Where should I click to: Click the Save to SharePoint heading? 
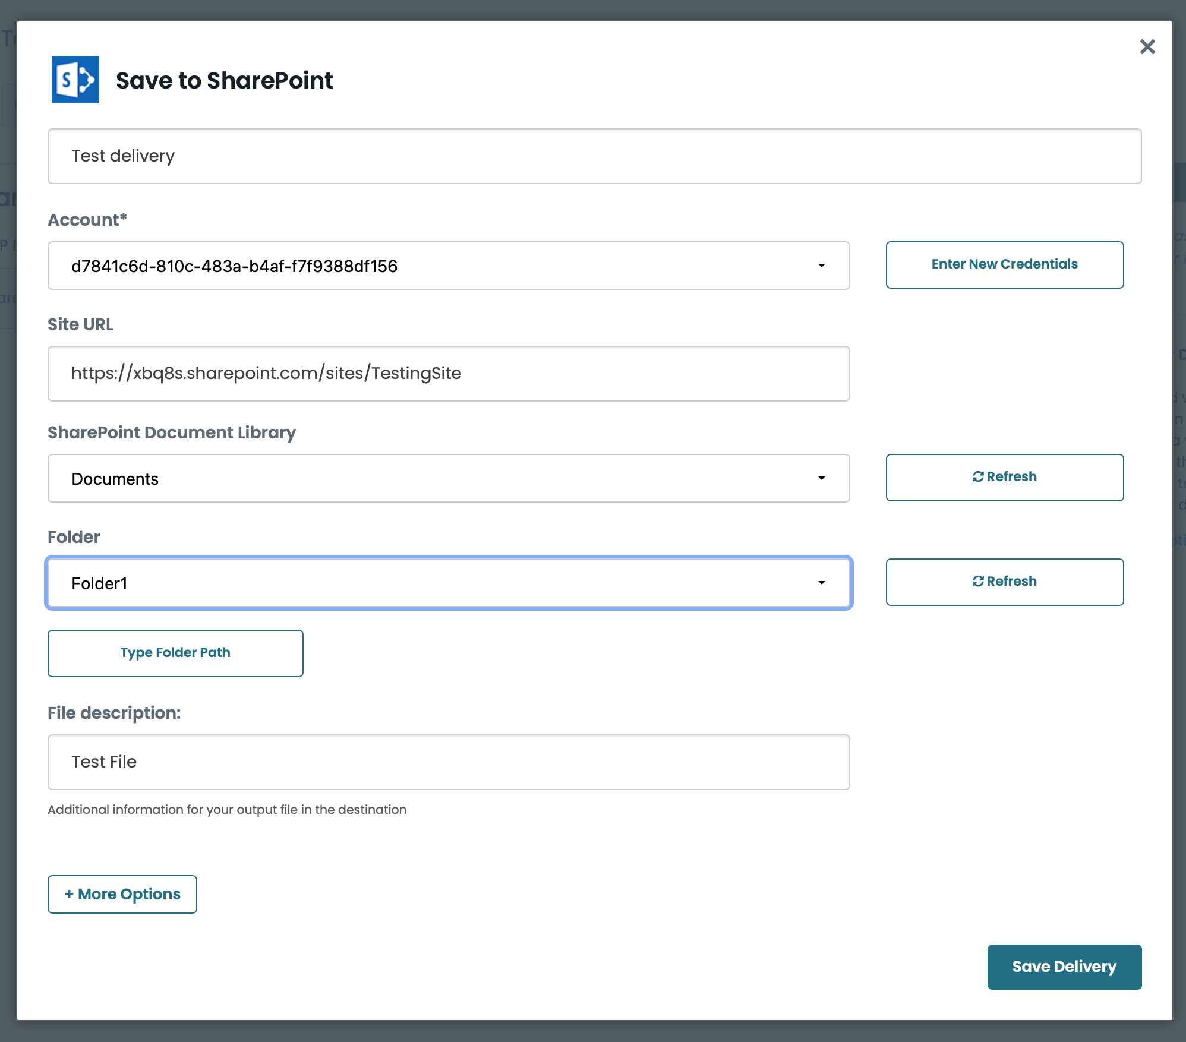224,80
